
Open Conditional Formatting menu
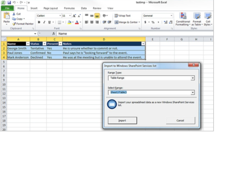tap(183, 19)
